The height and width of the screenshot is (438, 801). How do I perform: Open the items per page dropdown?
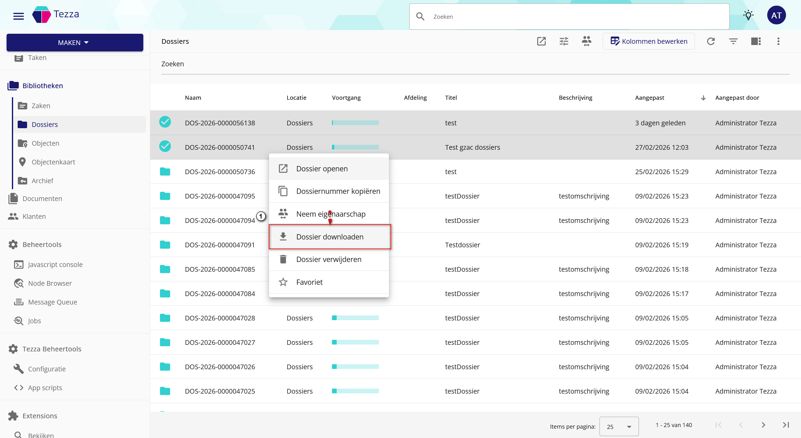click(619, 426)
